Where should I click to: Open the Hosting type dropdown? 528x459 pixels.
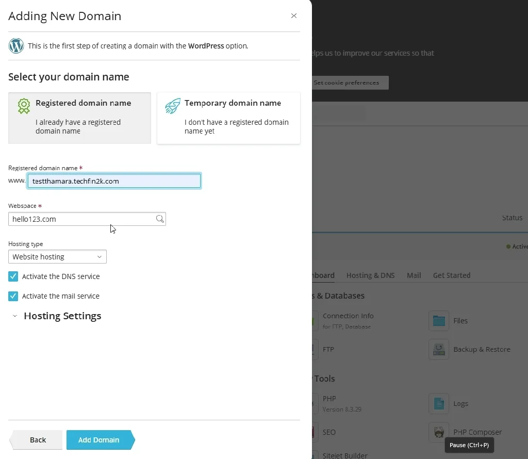(57, 257)
